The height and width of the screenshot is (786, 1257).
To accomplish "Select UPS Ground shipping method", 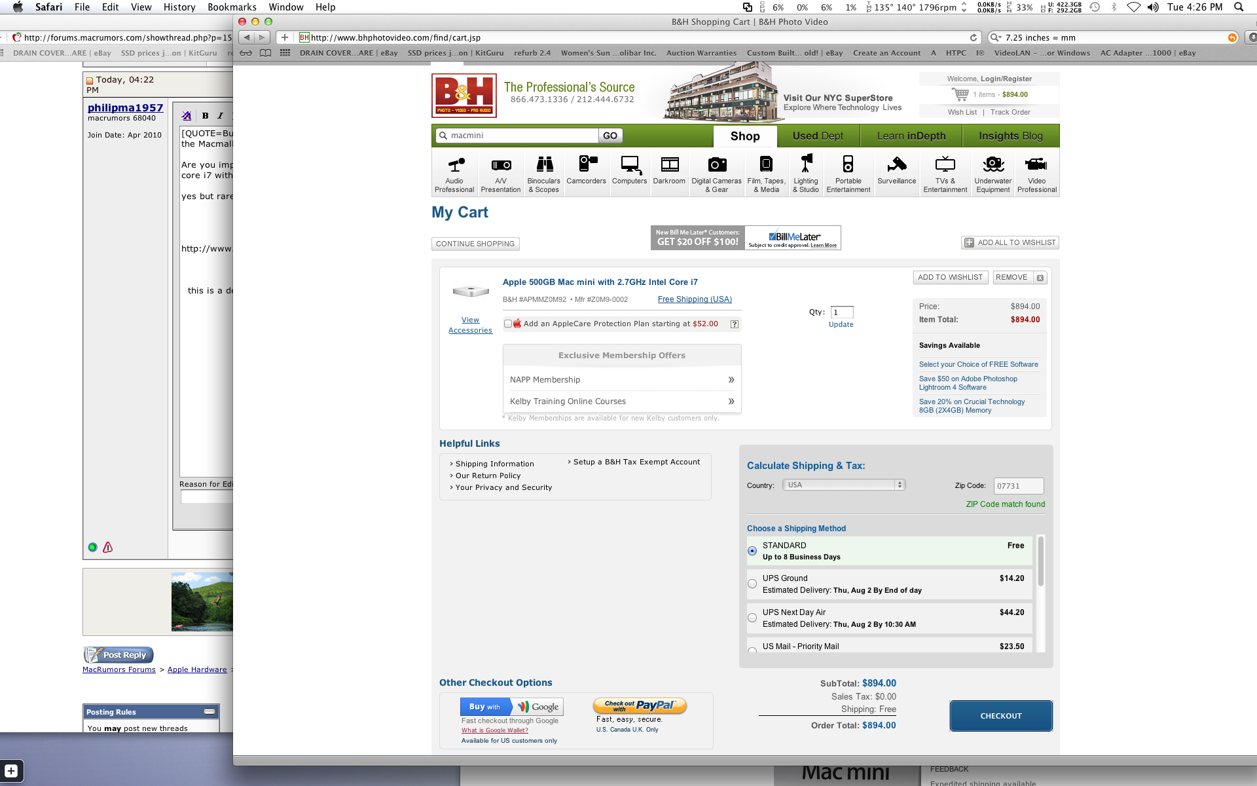I will tap(752, 584).
